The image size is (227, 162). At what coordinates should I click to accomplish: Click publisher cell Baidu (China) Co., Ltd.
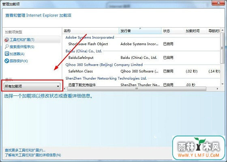click(x=139, y=58)
